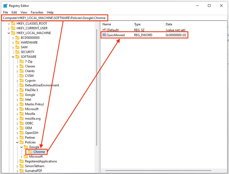Click the Registry Editor app icon
229x174 pixels.
tap(6, 6)
